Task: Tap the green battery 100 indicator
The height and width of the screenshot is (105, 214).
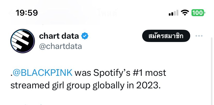Action: (x=198, y=13)
